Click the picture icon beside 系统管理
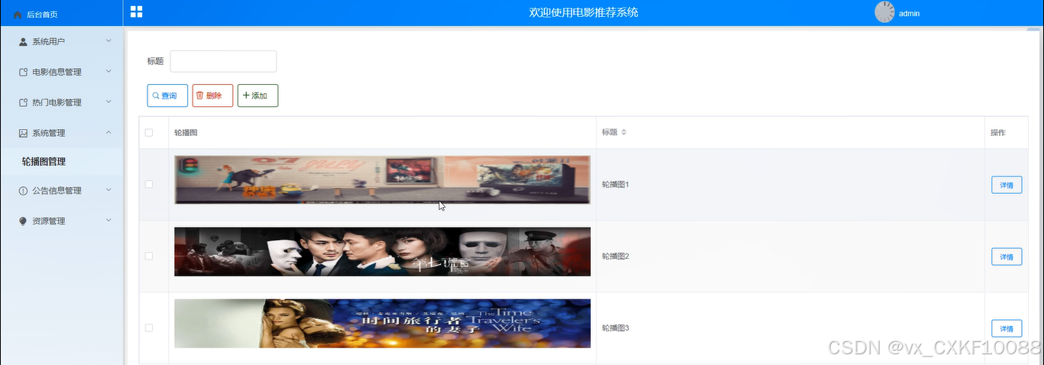Image resolution: width=1044 pixels, height=365 pixels. (23, 133)
